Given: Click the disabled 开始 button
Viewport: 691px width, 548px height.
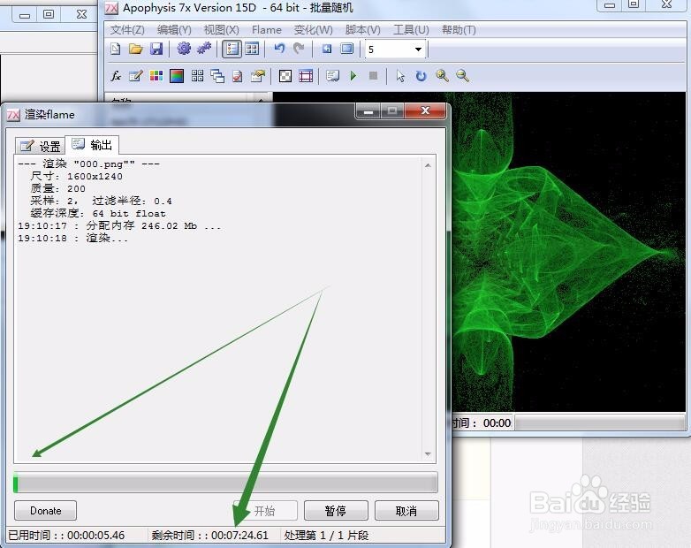Looking at the screenshot, I should (265, 511).
